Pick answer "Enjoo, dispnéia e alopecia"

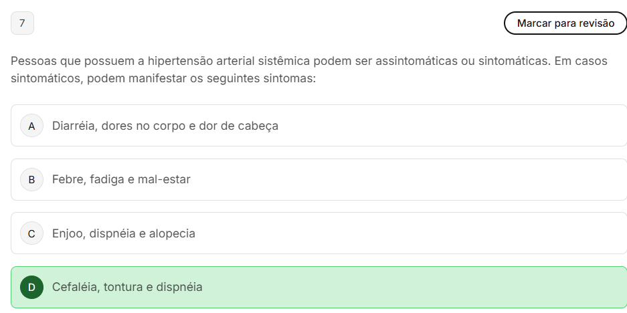(x=124, y=233)
